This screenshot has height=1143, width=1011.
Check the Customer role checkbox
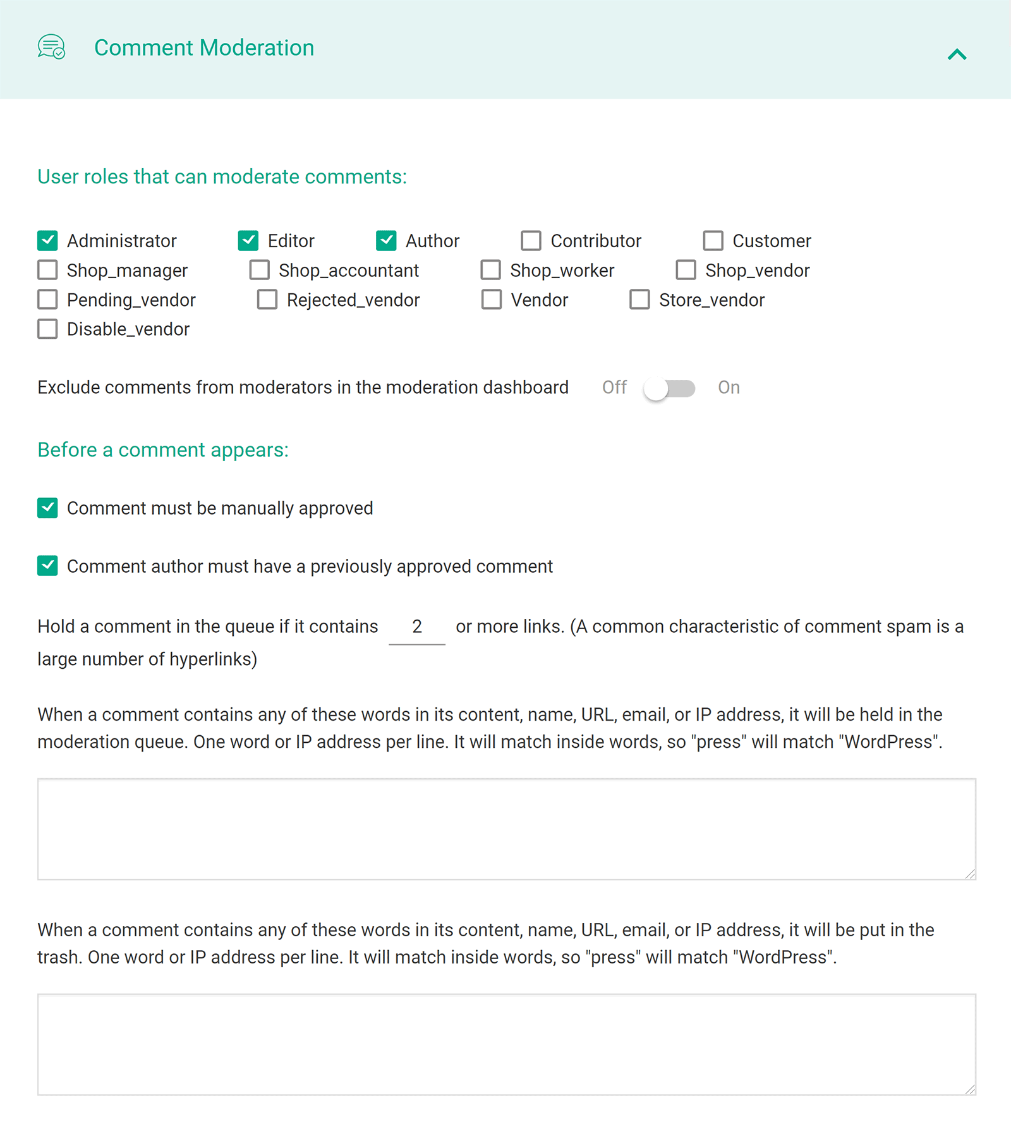tap(713, 241)
